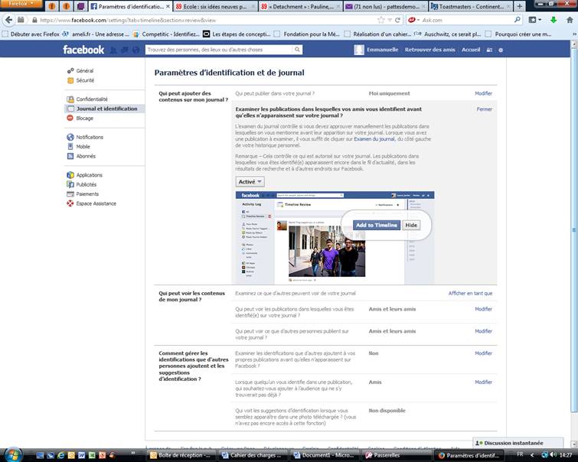Open the Activé dropdown for timeline review
Image resolution: width=578 pixels, height=462 pixels.
pyautogui.click(x=250, y=181)
